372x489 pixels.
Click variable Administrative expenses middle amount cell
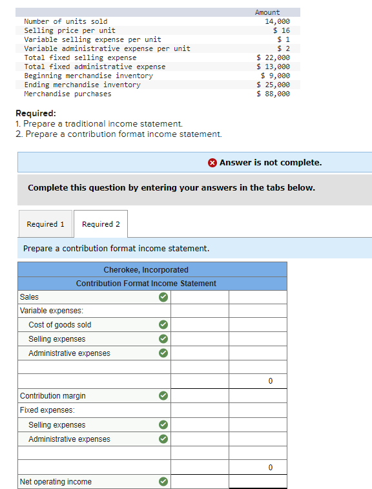pos(200,353)
